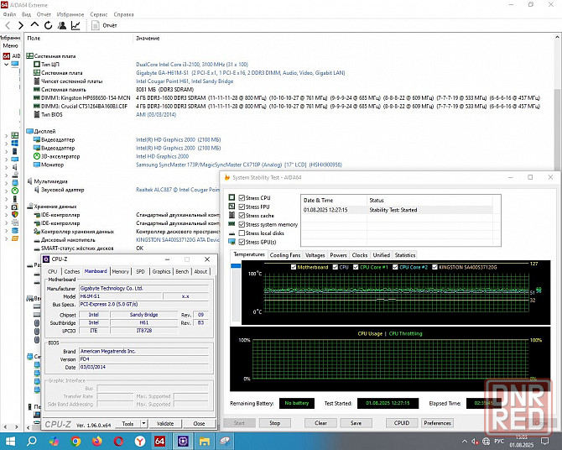Toggle the Motherboard temperature graph checkbox
Image resolution: width=562 pixels, height=450 pixels.
click(294, 267)
